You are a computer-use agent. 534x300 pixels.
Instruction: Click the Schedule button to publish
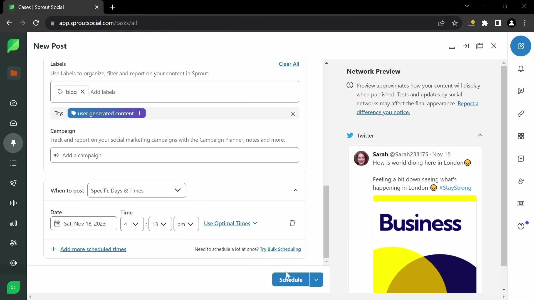(290, 279)
